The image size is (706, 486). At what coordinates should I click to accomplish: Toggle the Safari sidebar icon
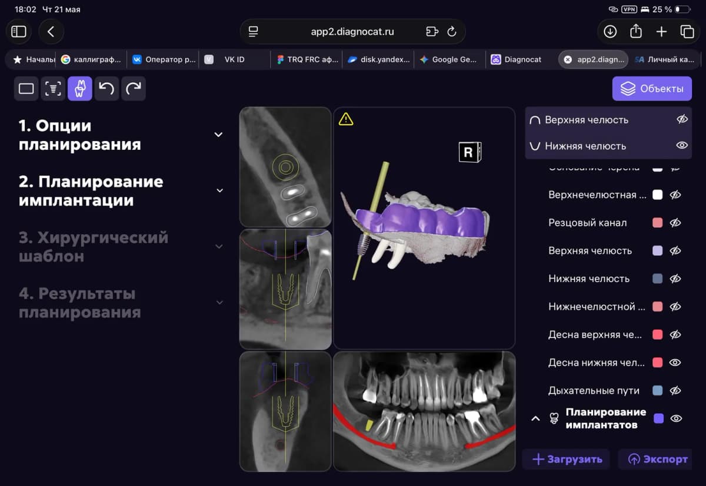pyautogui.click(x=19, y=32)
